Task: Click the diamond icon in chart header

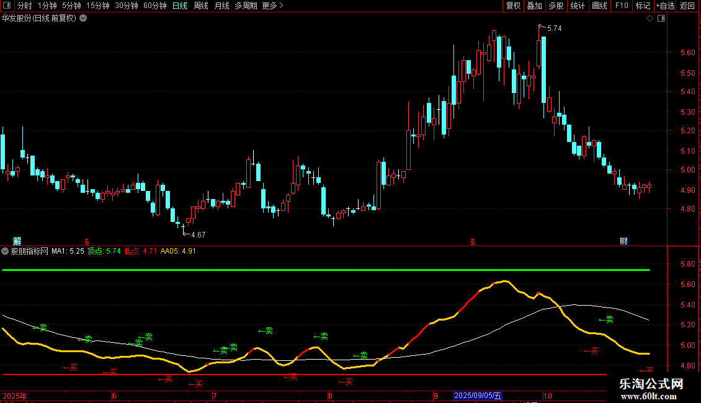Action: click(650, 19)
